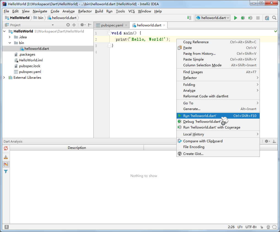Click the closing brace fold marker on line 3
Viewport: 280px width, 232px height.
[x=109, y=46]
